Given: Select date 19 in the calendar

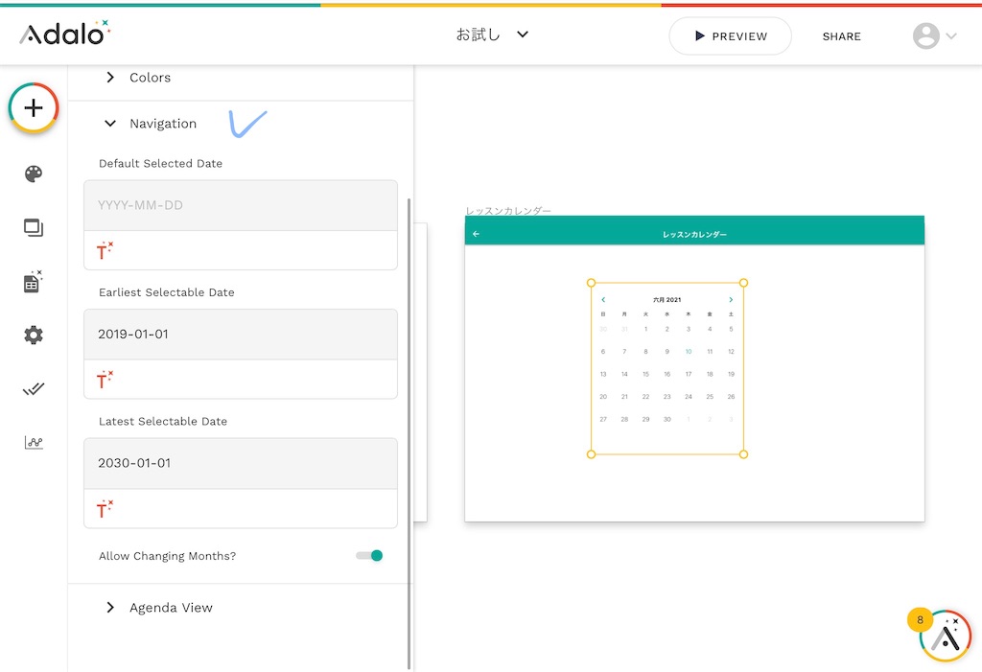Looking at the screenshot, I should (x=731, y=374).
